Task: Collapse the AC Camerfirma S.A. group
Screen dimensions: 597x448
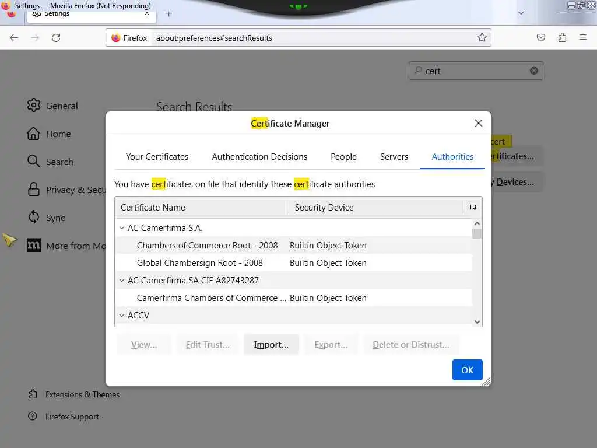Action: pos(122,228)
